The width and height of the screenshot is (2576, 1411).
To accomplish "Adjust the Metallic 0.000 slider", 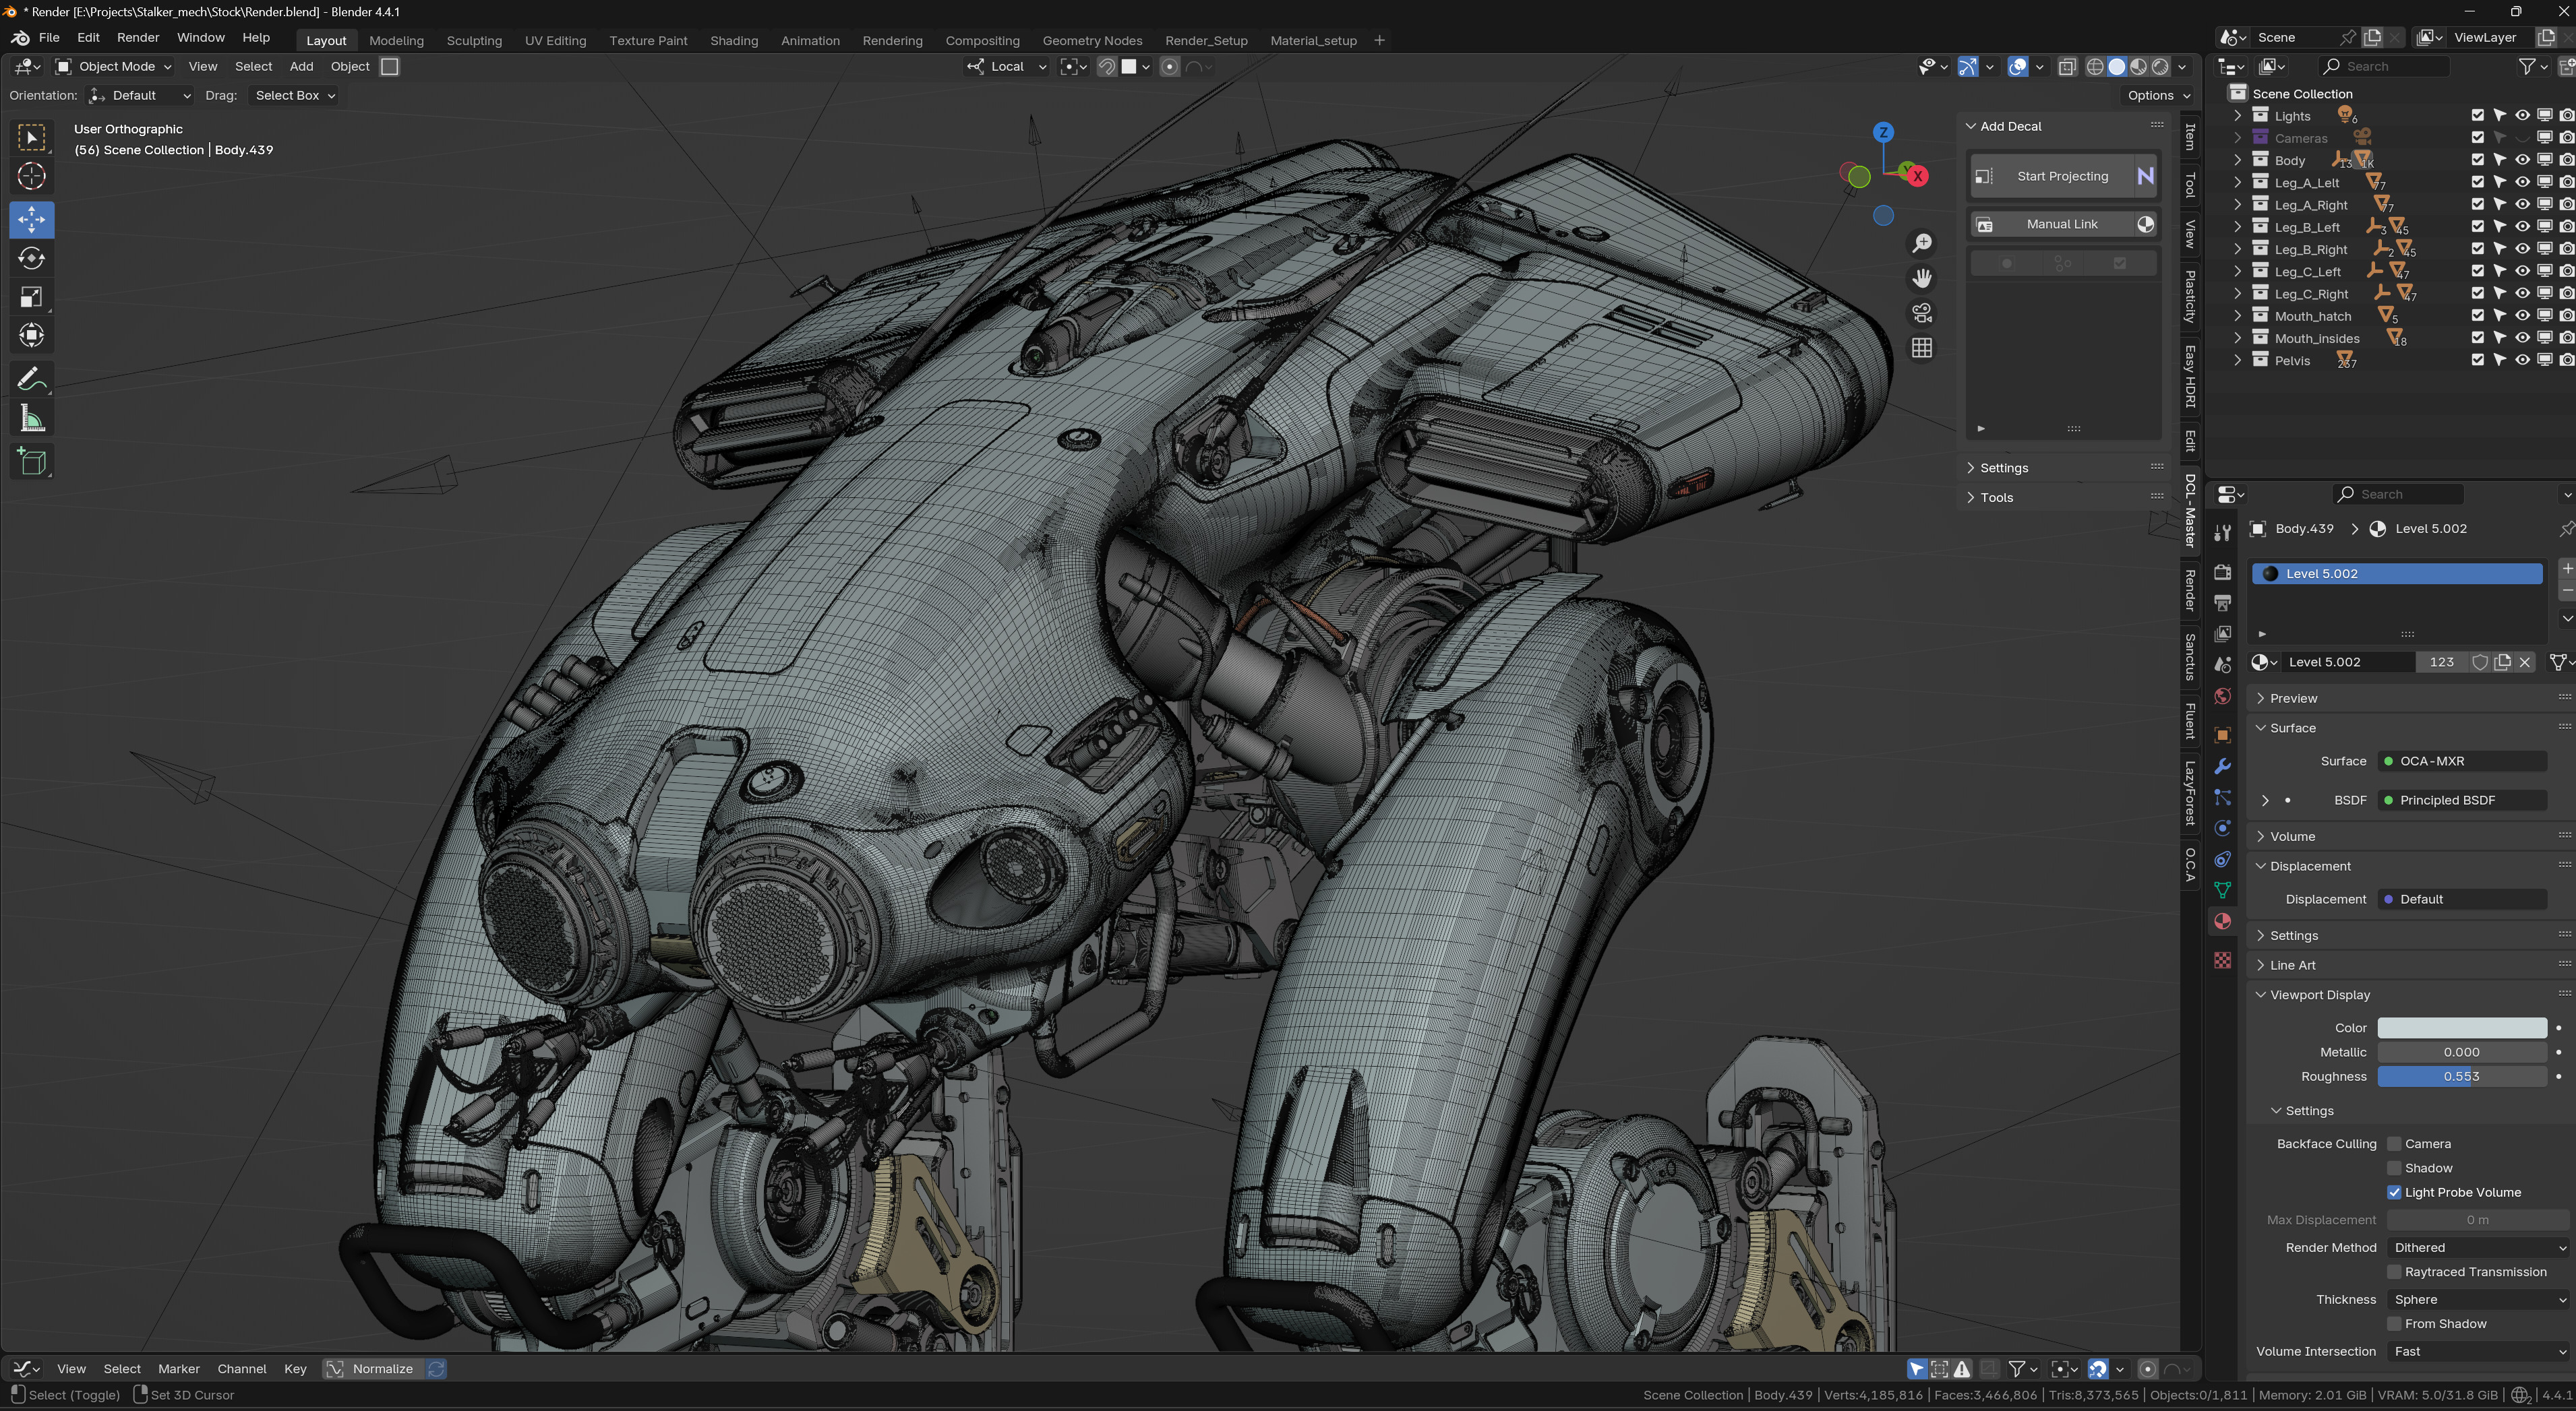I will (2461, 1053).
